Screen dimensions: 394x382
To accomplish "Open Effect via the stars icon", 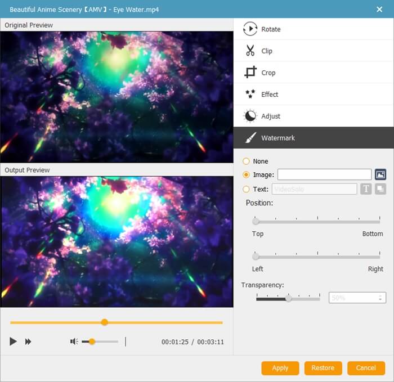I will [250, 94].
